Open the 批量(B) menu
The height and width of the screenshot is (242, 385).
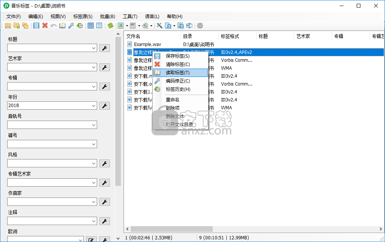[x=108, y=17]
